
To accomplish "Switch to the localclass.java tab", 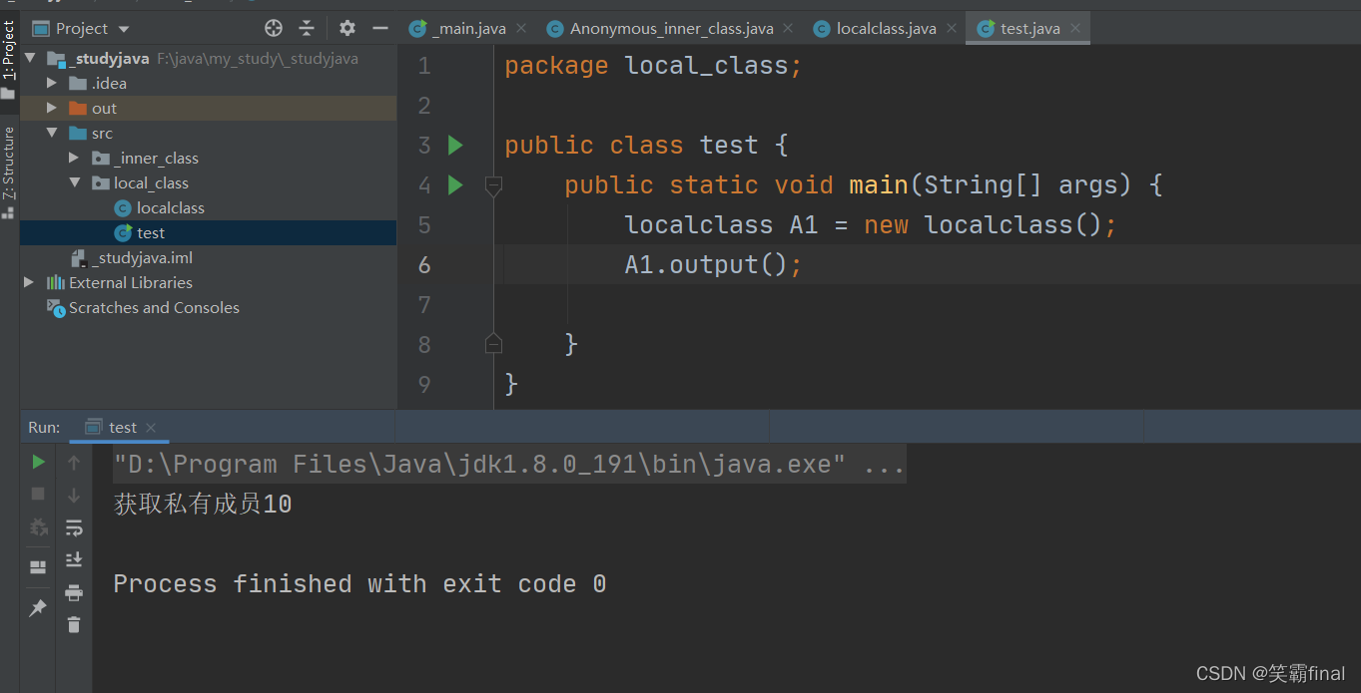I will (886, 28).
